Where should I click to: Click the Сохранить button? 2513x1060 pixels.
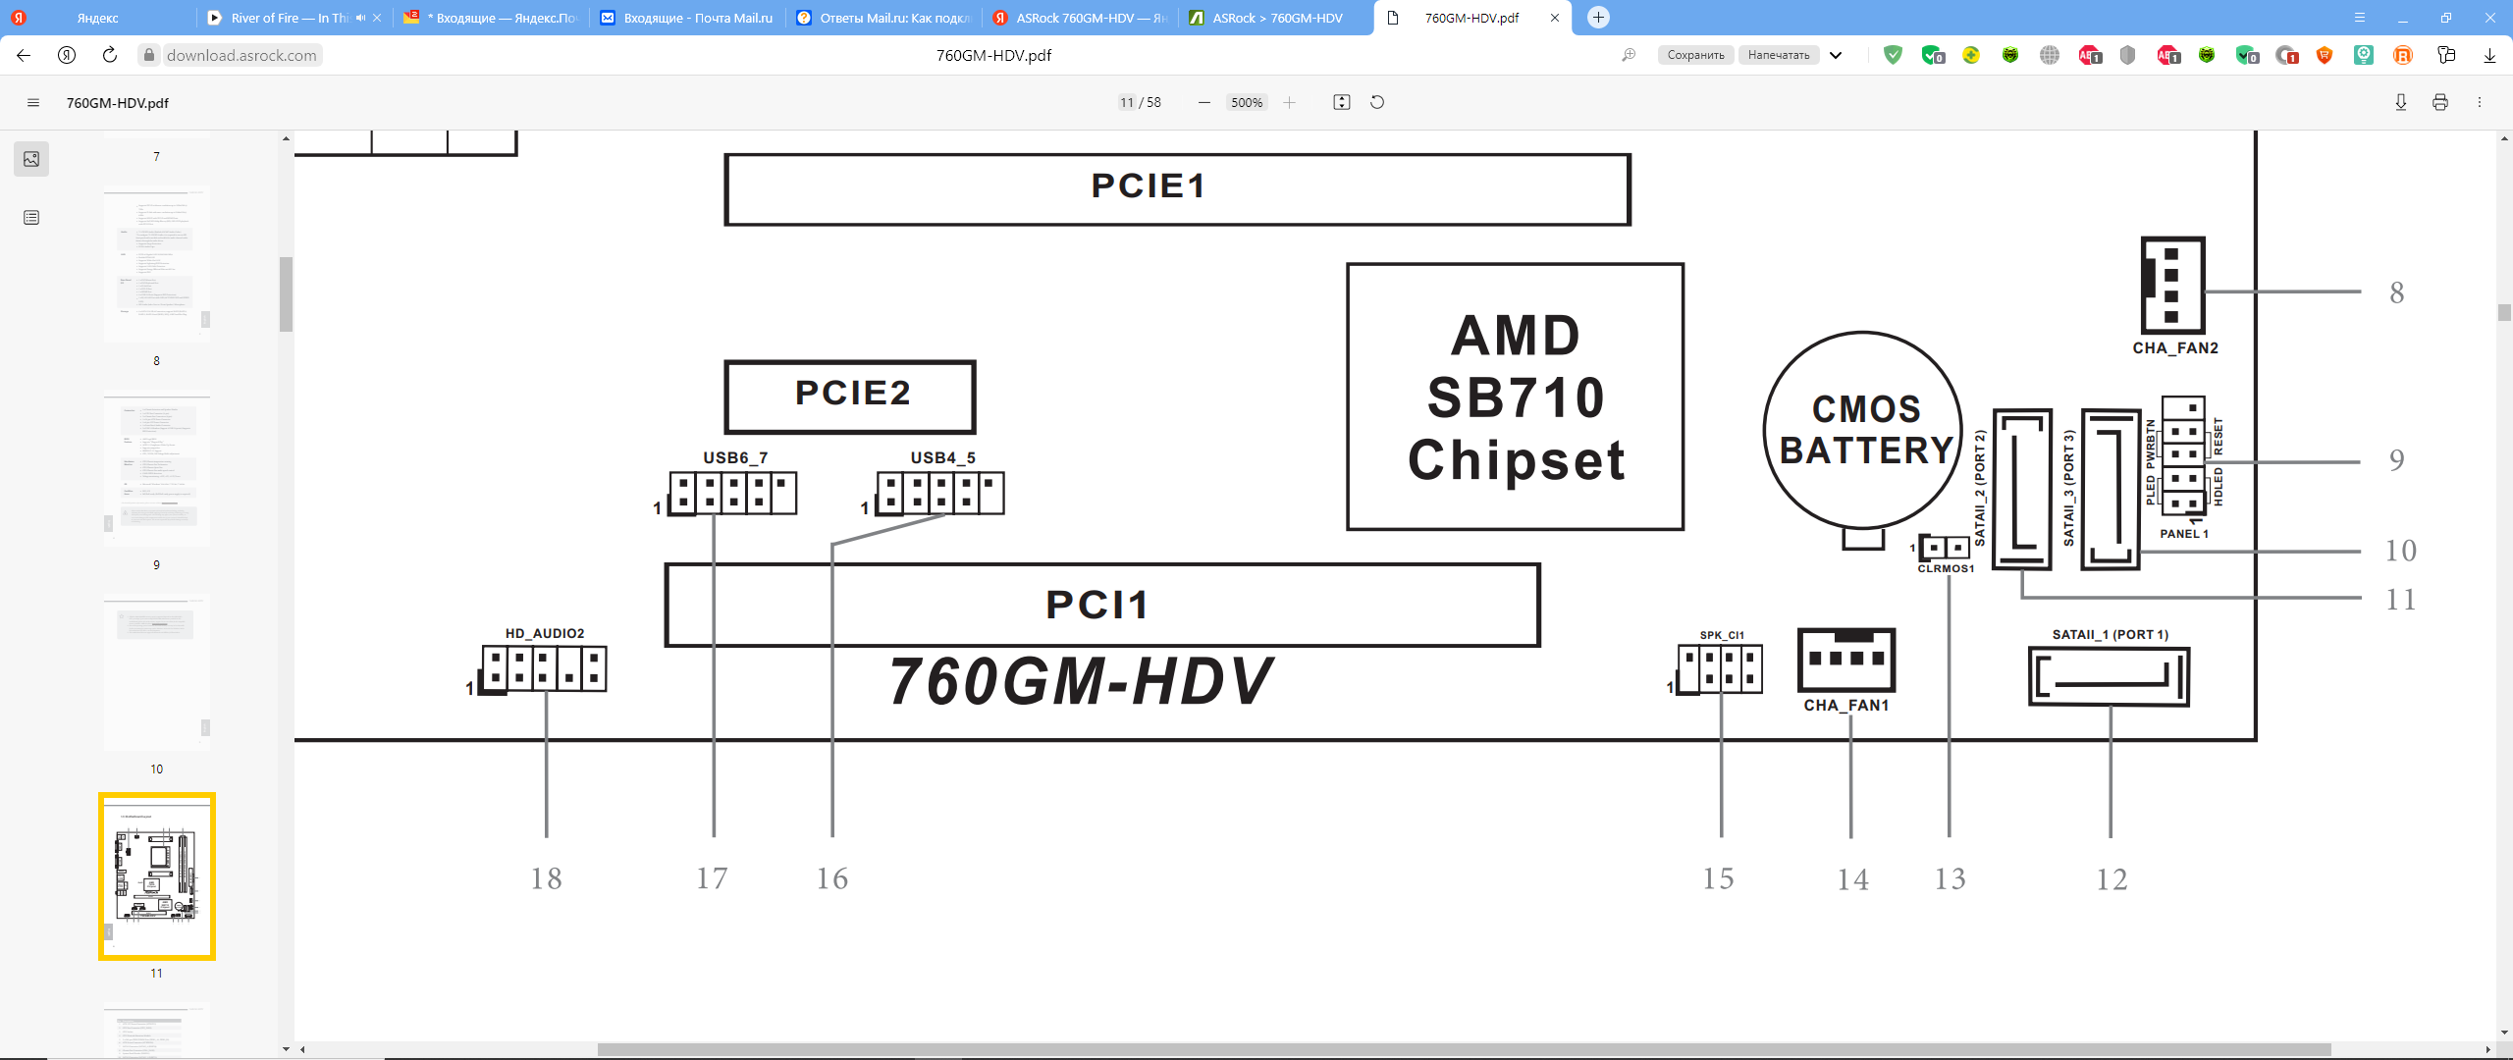pos(1695,55)
